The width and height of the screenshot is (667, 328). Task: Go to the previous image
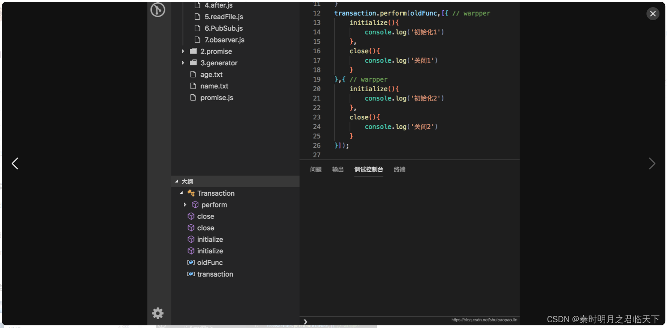tap(15, 164)
